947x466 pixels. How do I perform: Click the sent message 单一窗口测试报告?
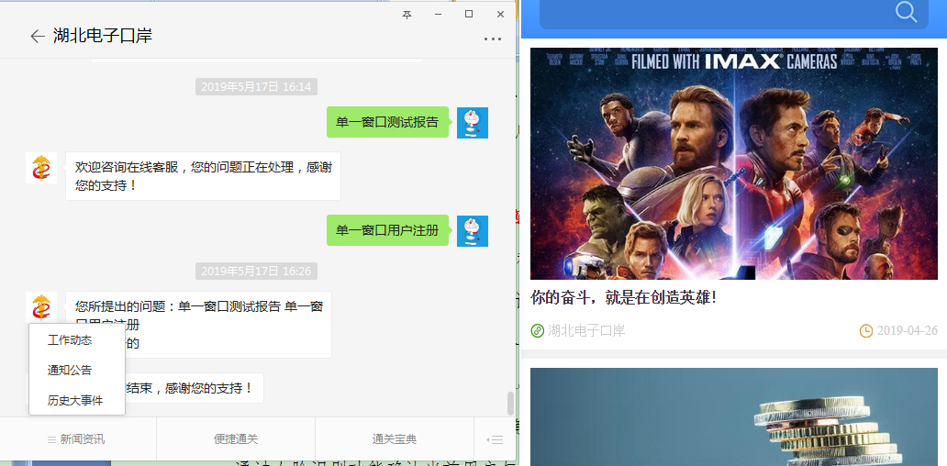[x=387, y=123]
